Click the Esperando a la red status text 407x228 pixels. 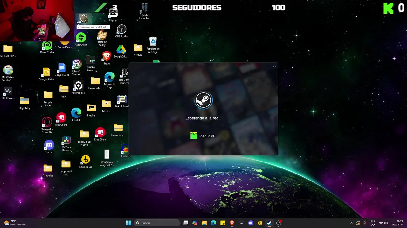point(203,118)
